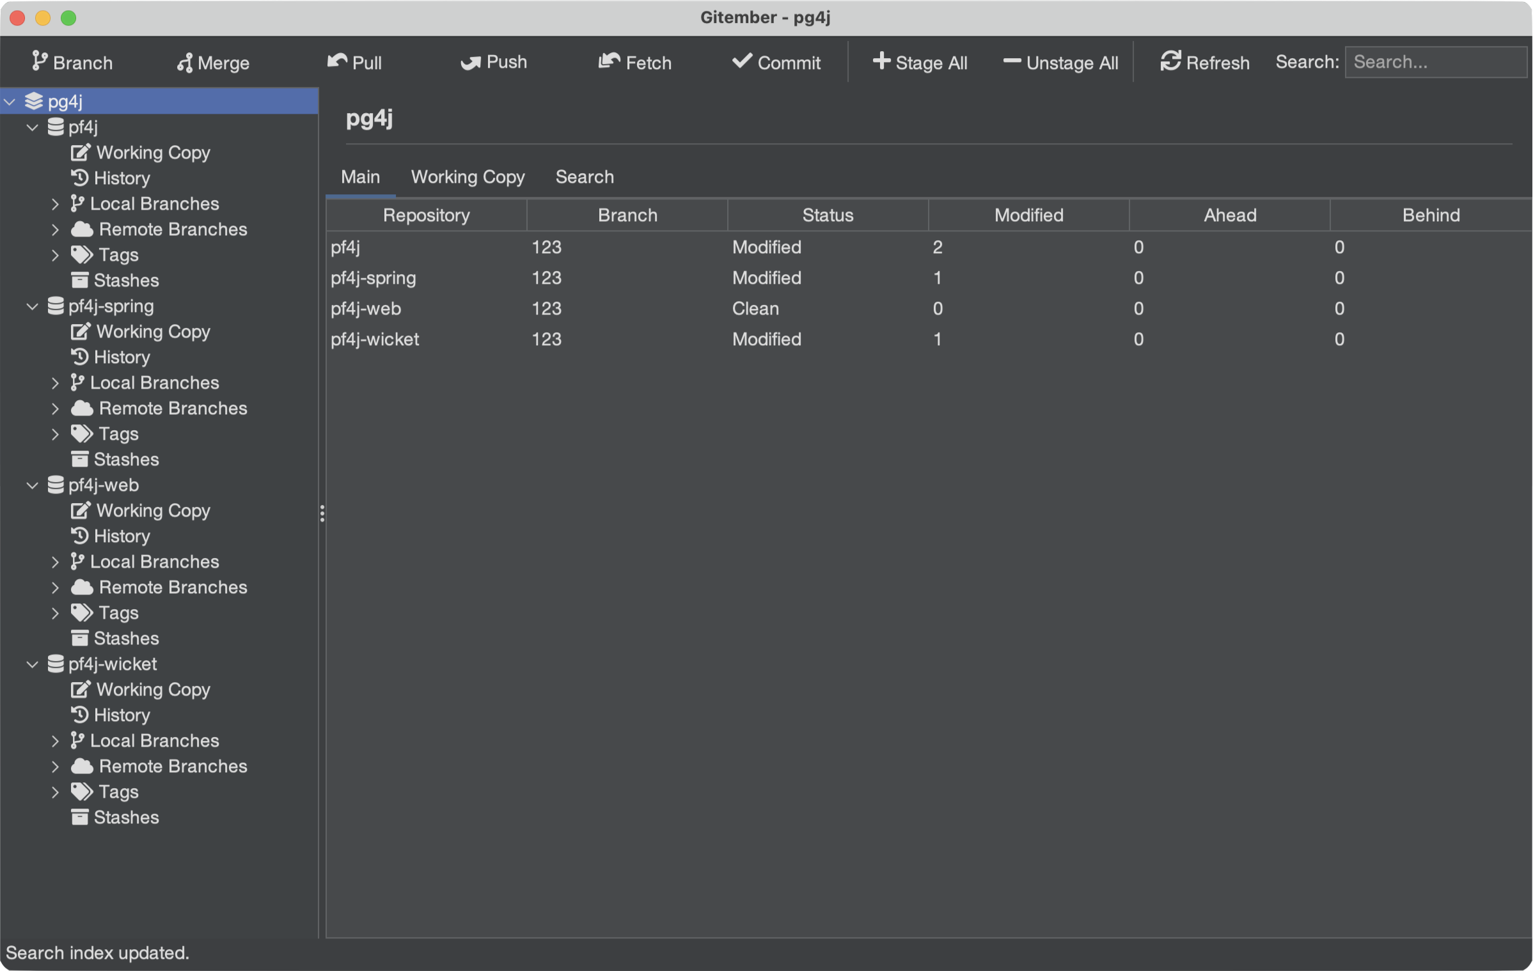This screenshot has height=971, width=1533.
Task: Click the Stashes icon under pf4j-spring
Action: pyautogui.click(x=79, y=459)
